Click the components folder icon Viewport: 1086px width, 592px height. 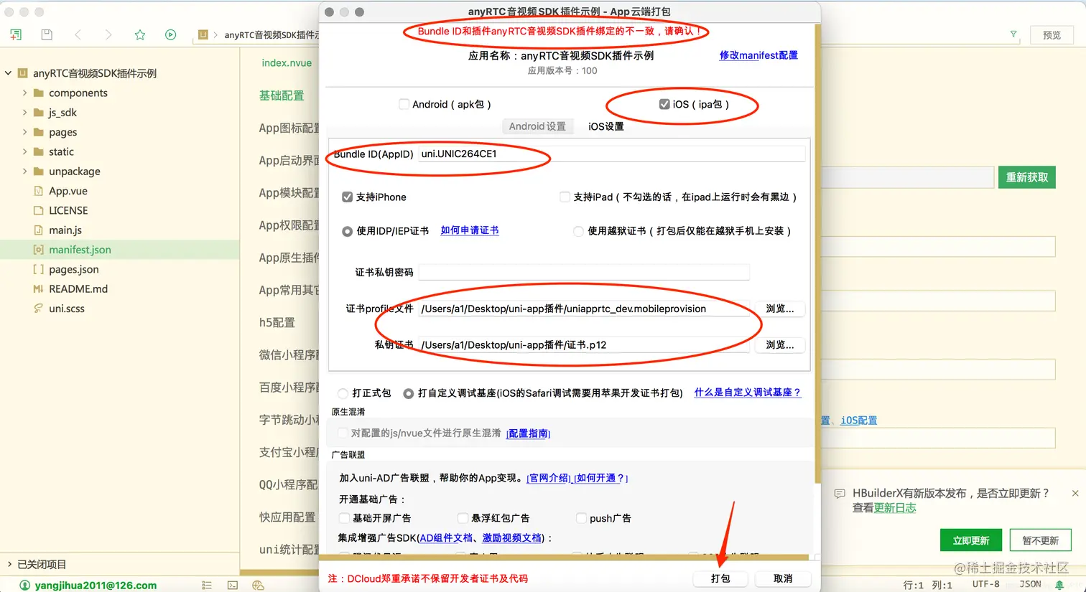(x=39, y=93)
